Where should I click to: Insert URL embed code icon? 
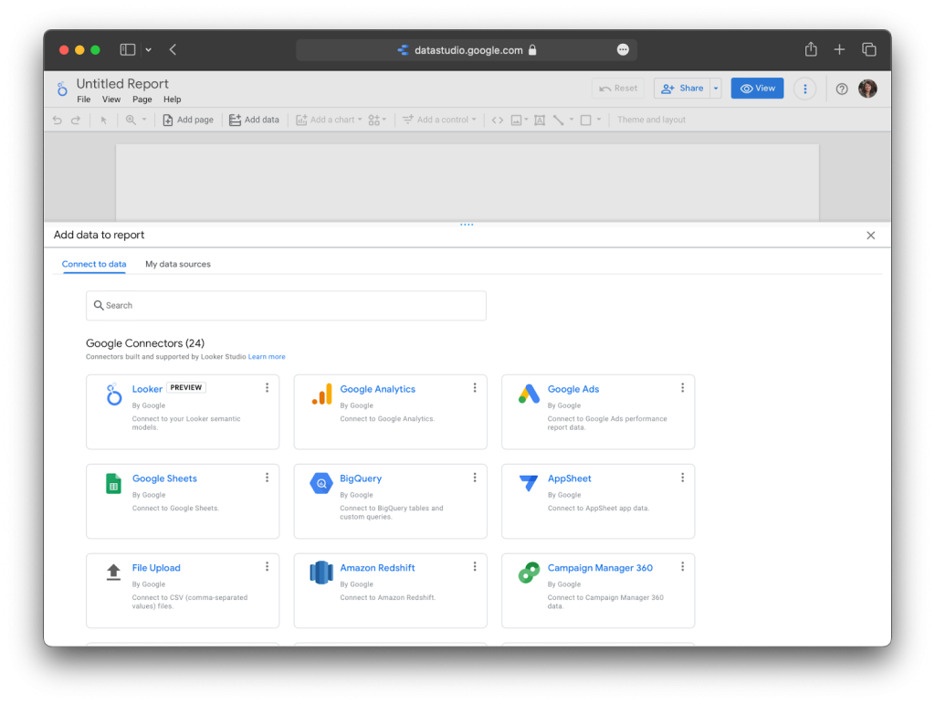tap(498, 120)
